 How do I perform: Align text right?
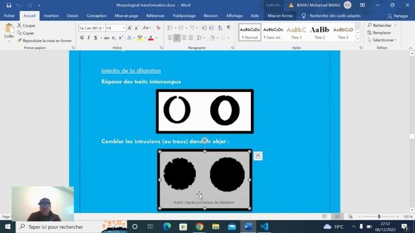(184, 38)
